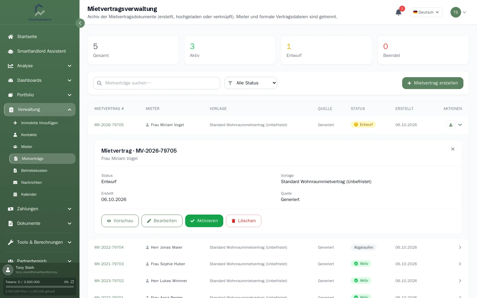Collapse the MV-2026-79705 row chevron
477x298 pixels.
[x=460, y=125]
